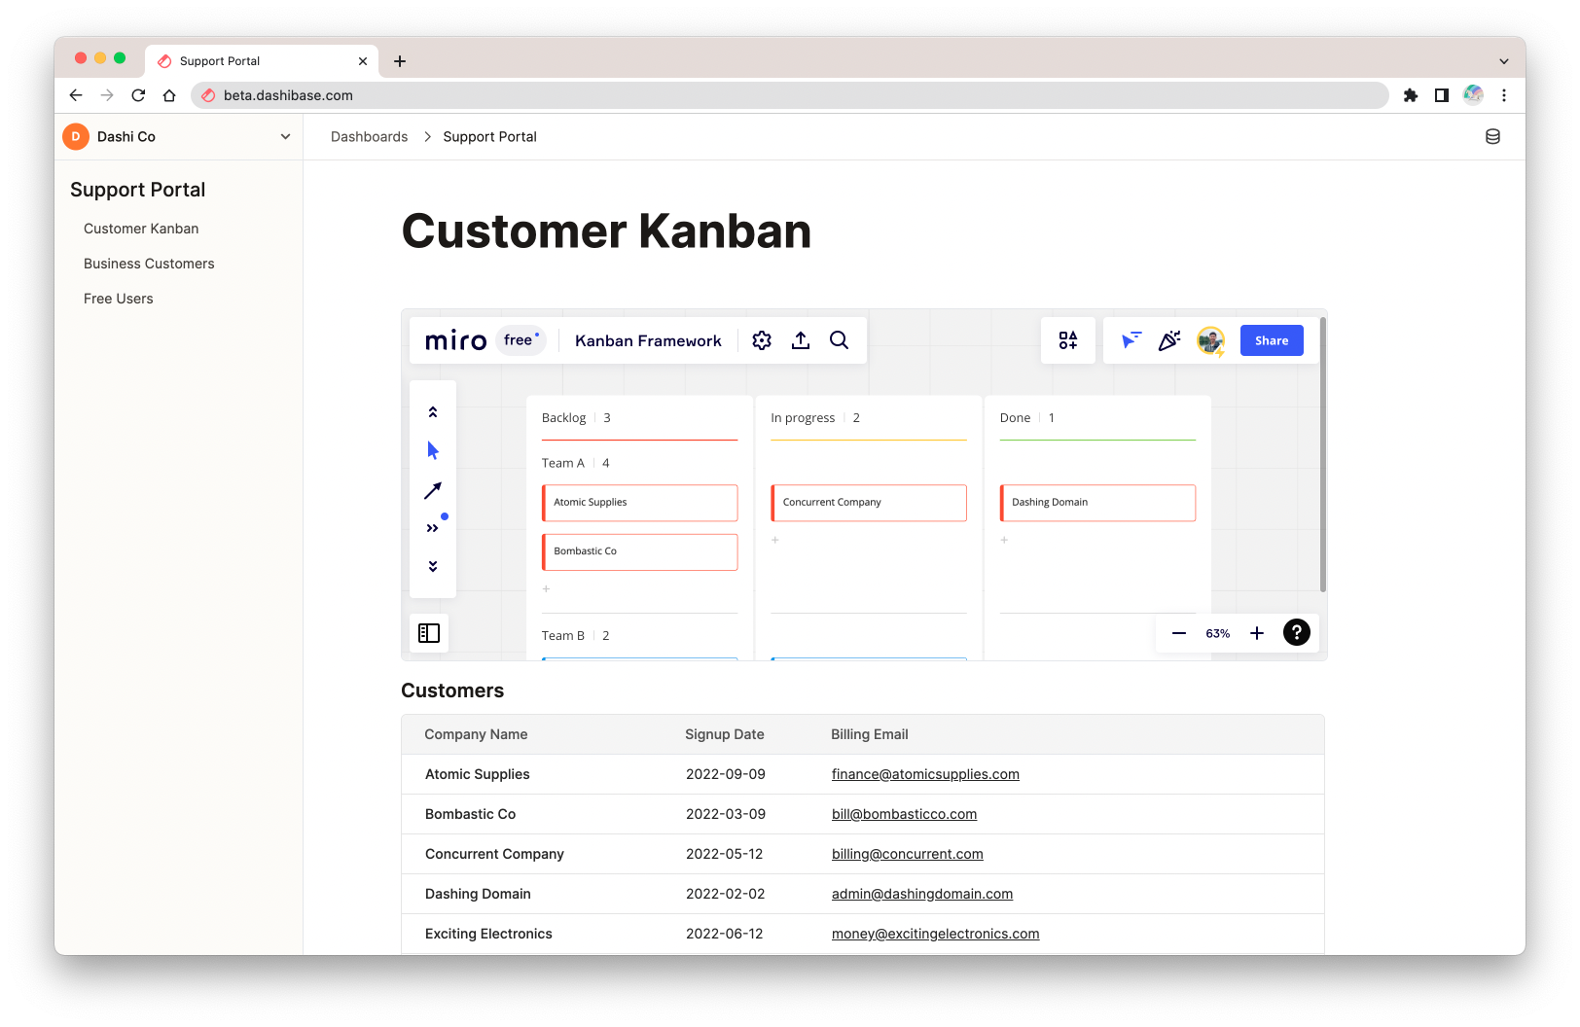Toggle collaborator cursors icon in Miro
The image size is (1580, 1027).
[x=1131, y=340]
